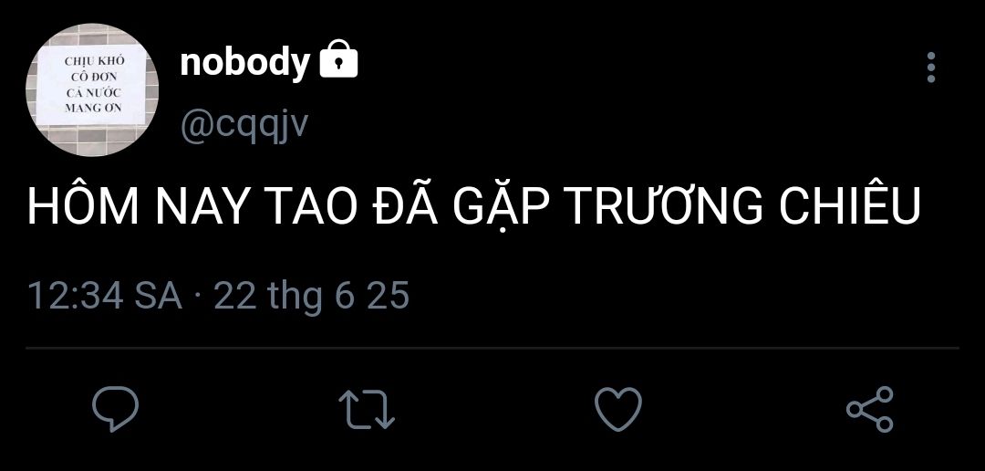Like the tweet with the heart icon

618,409
